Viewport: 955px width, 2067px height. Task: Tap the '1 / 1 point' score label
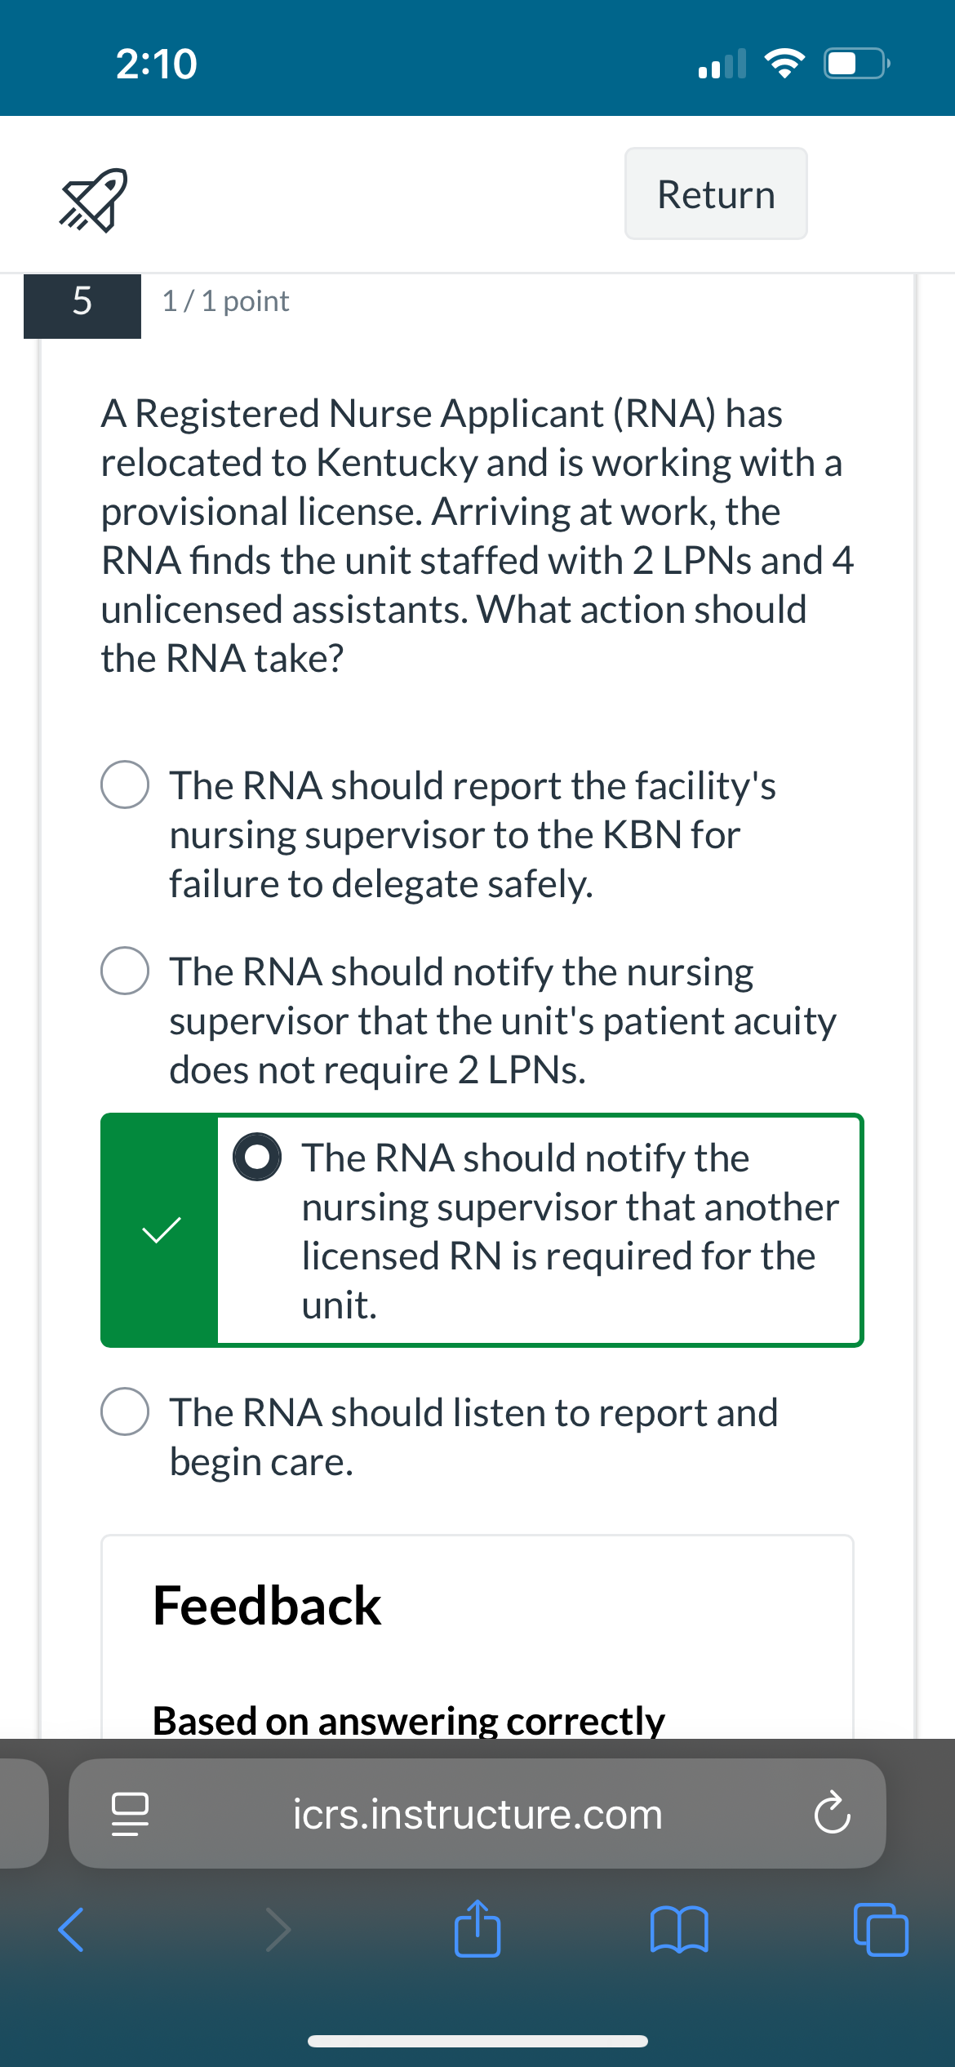(225, 301)
